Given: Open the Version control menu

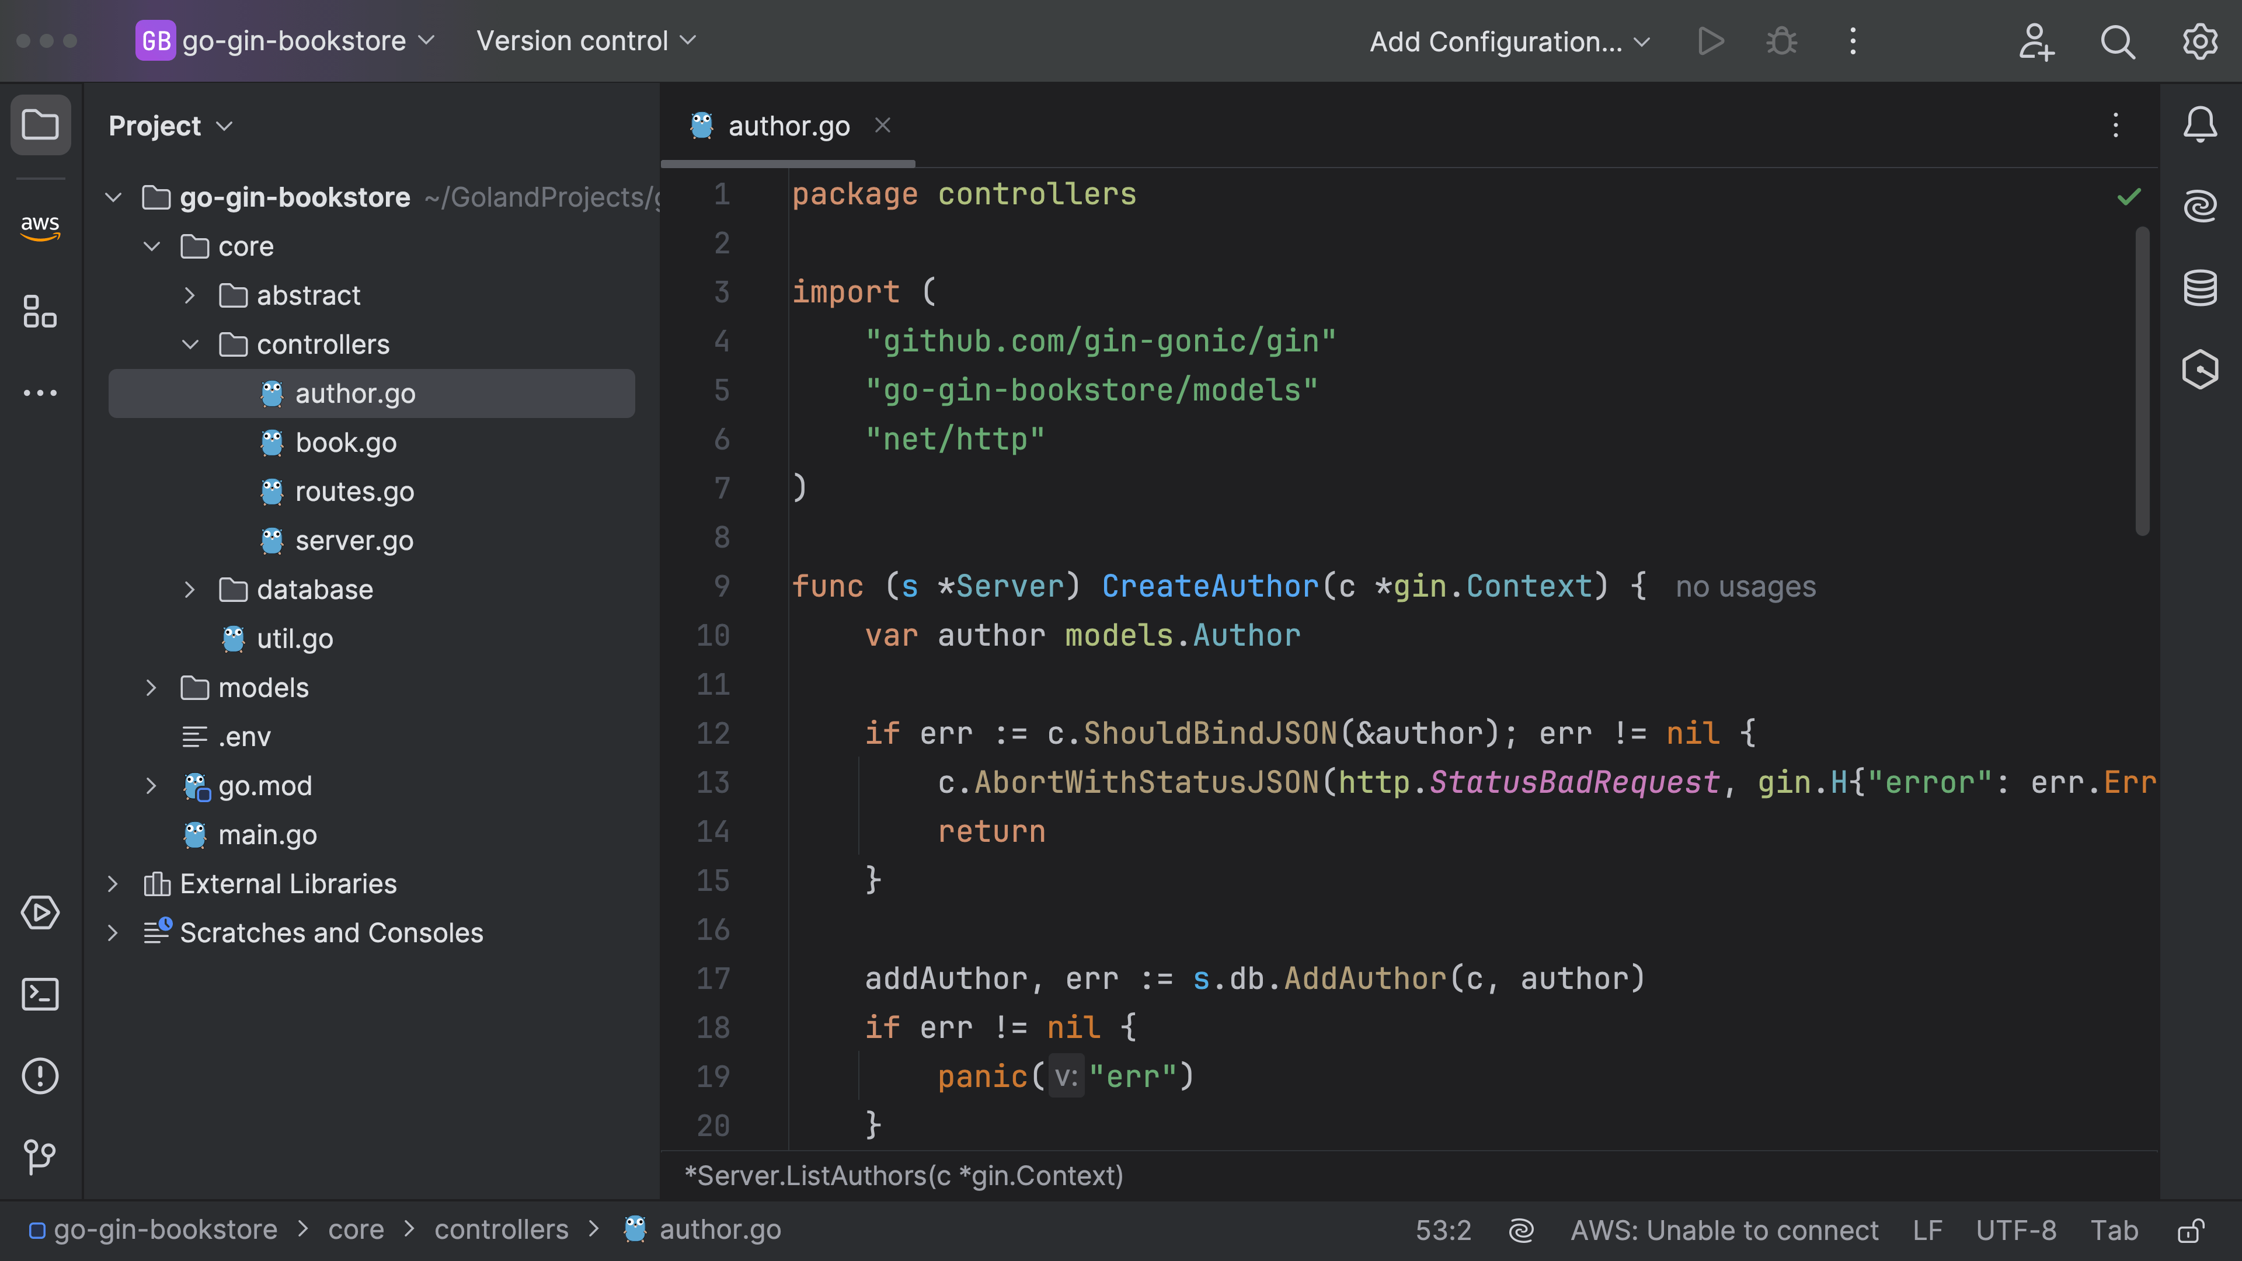Looking at the screenshot, I should 585,40.
